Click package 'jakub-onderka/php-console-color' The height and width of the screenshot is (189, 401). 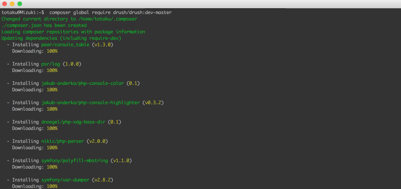83,83
